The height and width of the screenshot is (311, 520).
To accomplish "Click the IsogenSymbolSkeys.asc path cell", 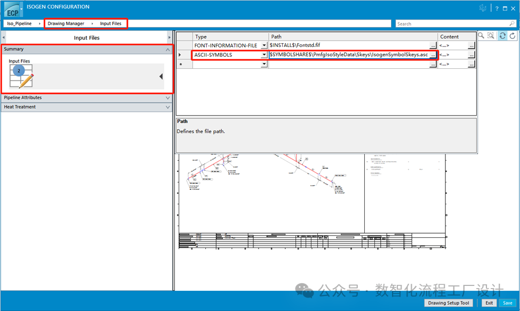I will pyautogui.click(x=349, y=55).
